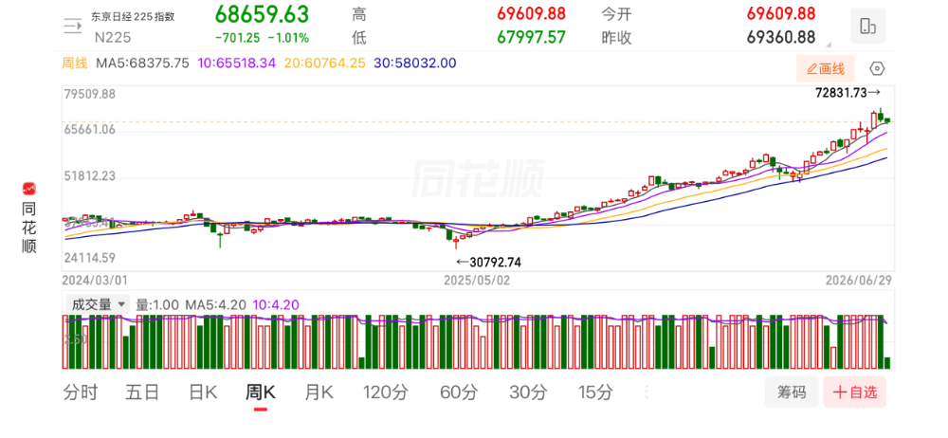Tap the rotate screen orientation icon
The image size is (948, 438).
click(867, 26)
